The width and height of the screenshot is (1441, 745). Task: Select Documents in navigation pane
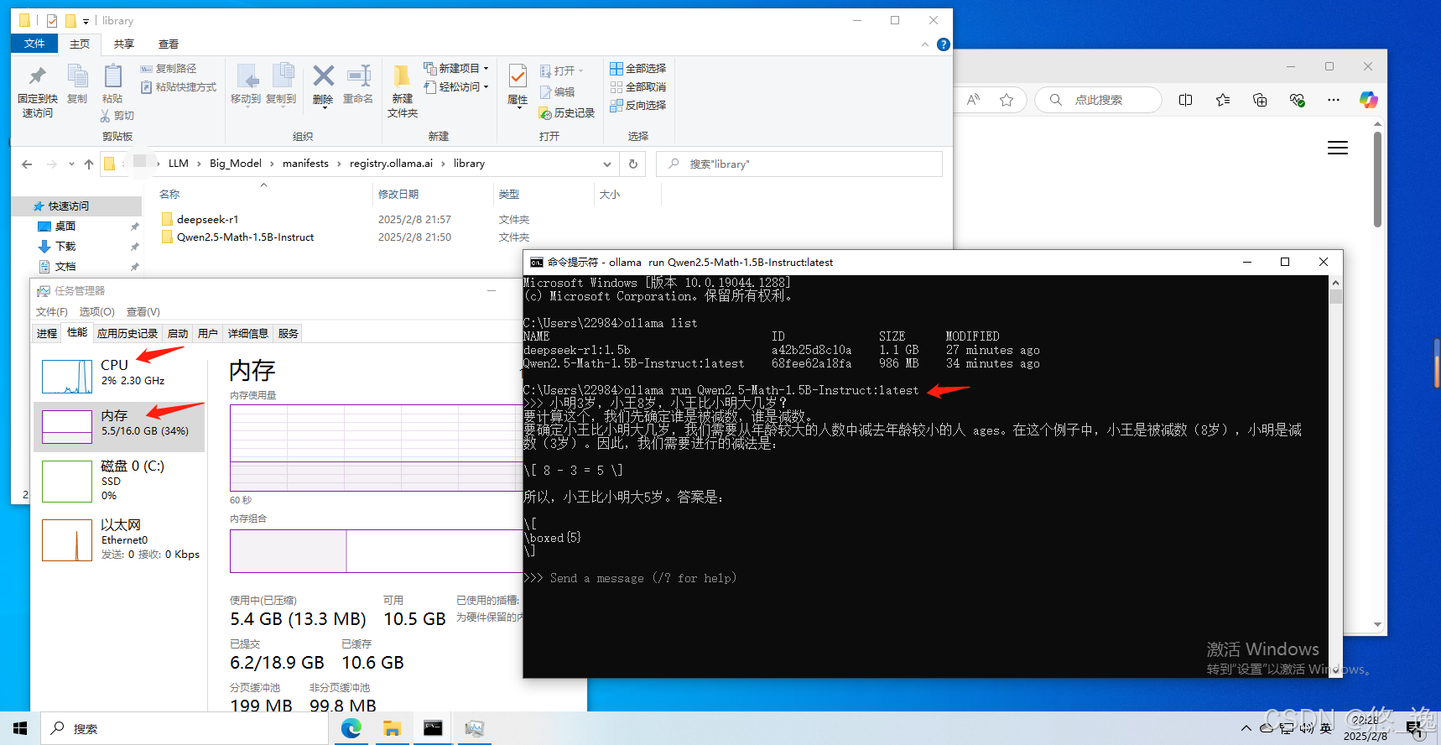(65, 267)
